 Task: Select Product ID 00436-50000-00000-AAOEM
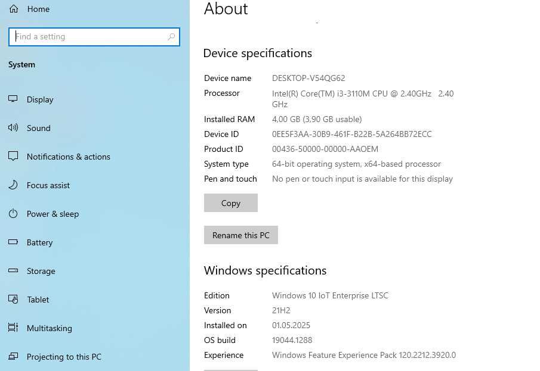pos(325,149)
